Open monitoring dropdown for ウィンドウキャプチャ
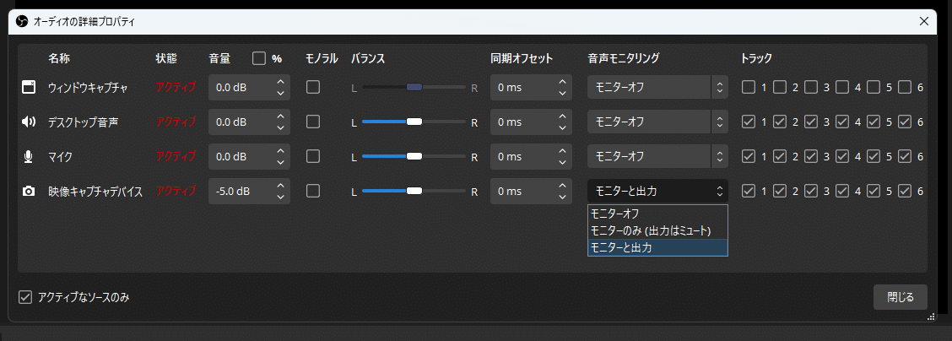The image size is (952, 341). point(657,88)
